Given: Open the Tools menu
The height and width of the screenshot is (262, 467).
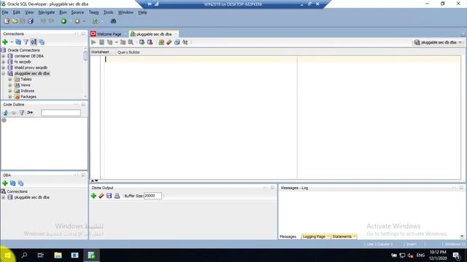Looking at the screenshot, I should pos(108,12).
